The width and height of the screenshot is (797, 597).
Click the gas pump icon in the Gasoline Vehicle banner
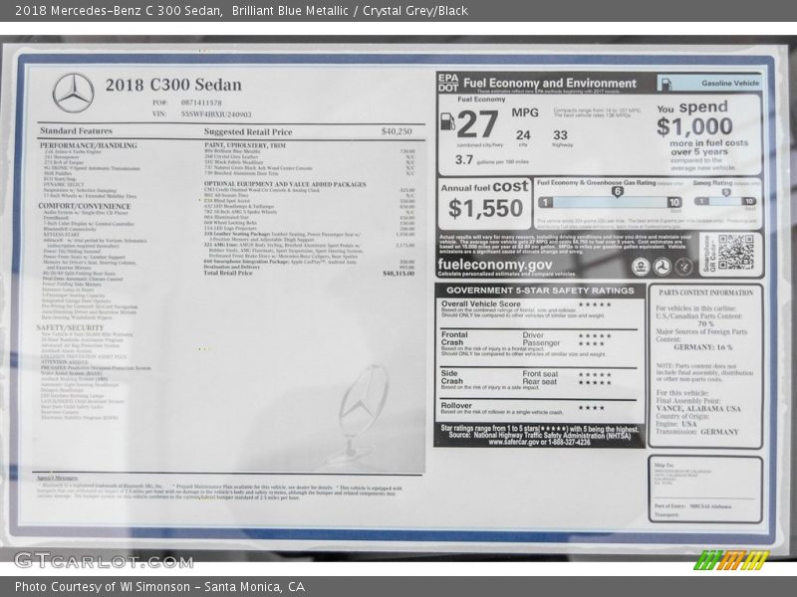pyautogui.click(x=664, y=84)
